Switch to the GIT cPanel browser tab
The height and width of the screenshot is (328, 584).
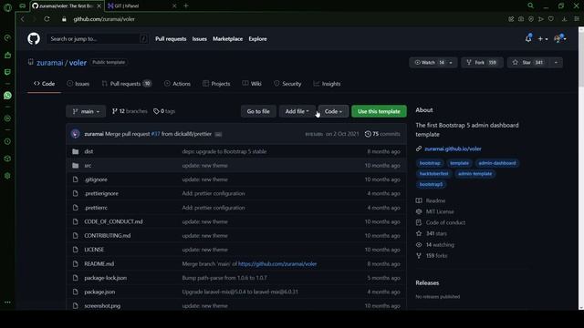[x=141, y=5]
